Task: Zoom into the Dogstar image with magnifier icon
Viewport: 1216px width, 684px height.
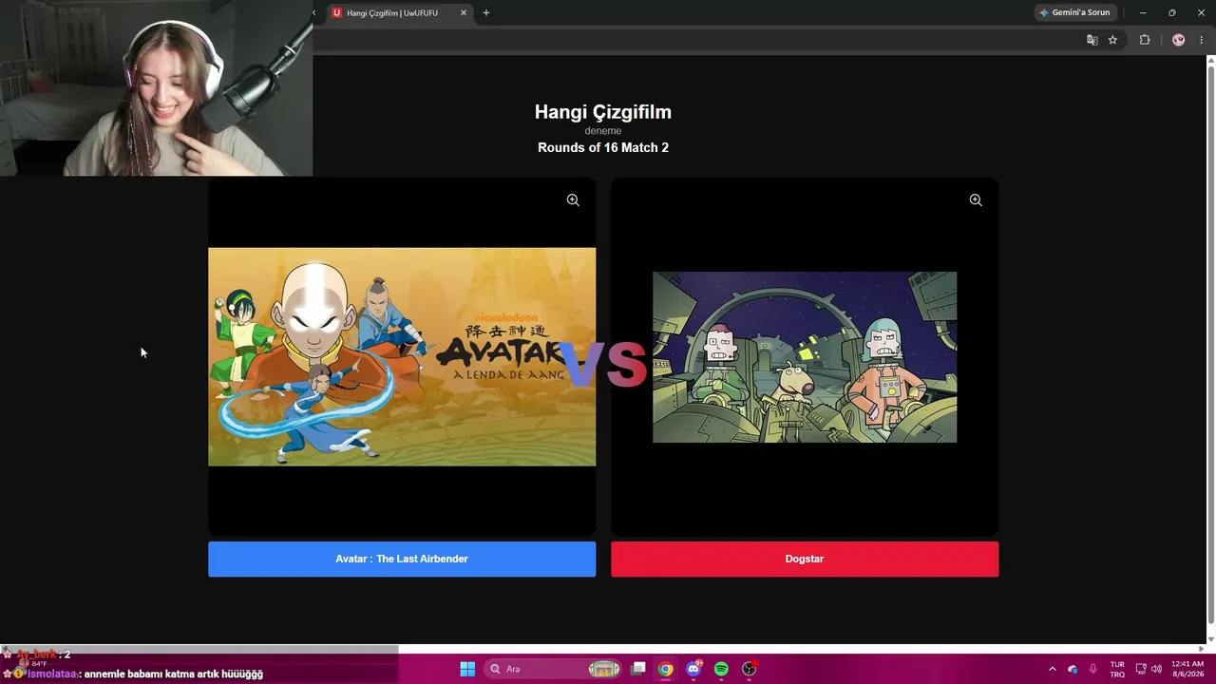Action: pyautogui.click(x=976, y=200)
